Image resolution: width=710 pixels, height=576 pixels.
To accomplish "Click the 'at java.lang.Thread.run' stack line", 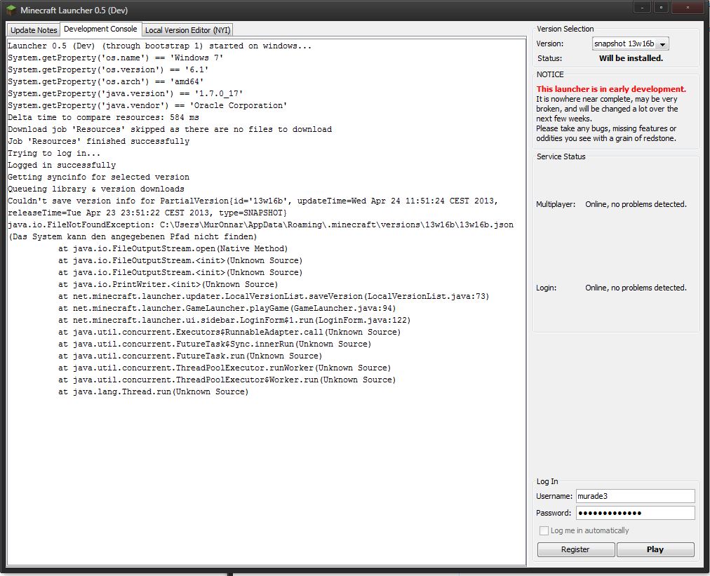I will click(153, 391).
